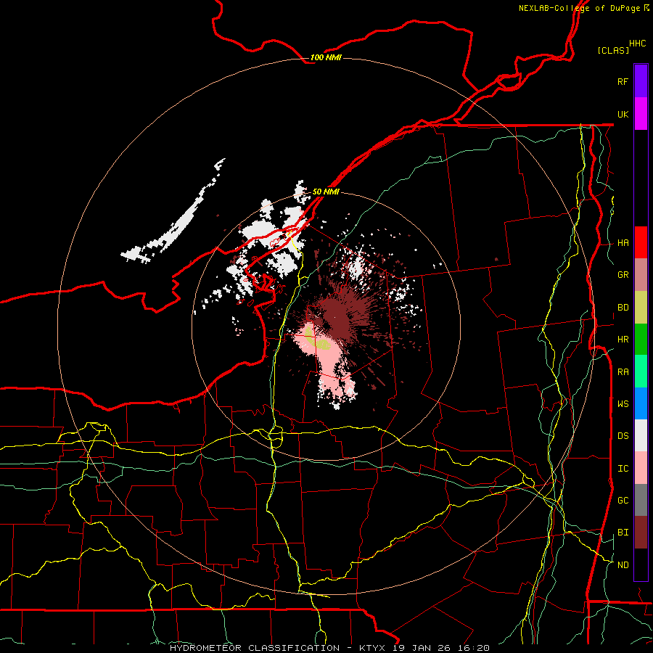Click the 19 JAN 26 date stamp
Screen dimensions: 653x653
[x=423, y=648]
